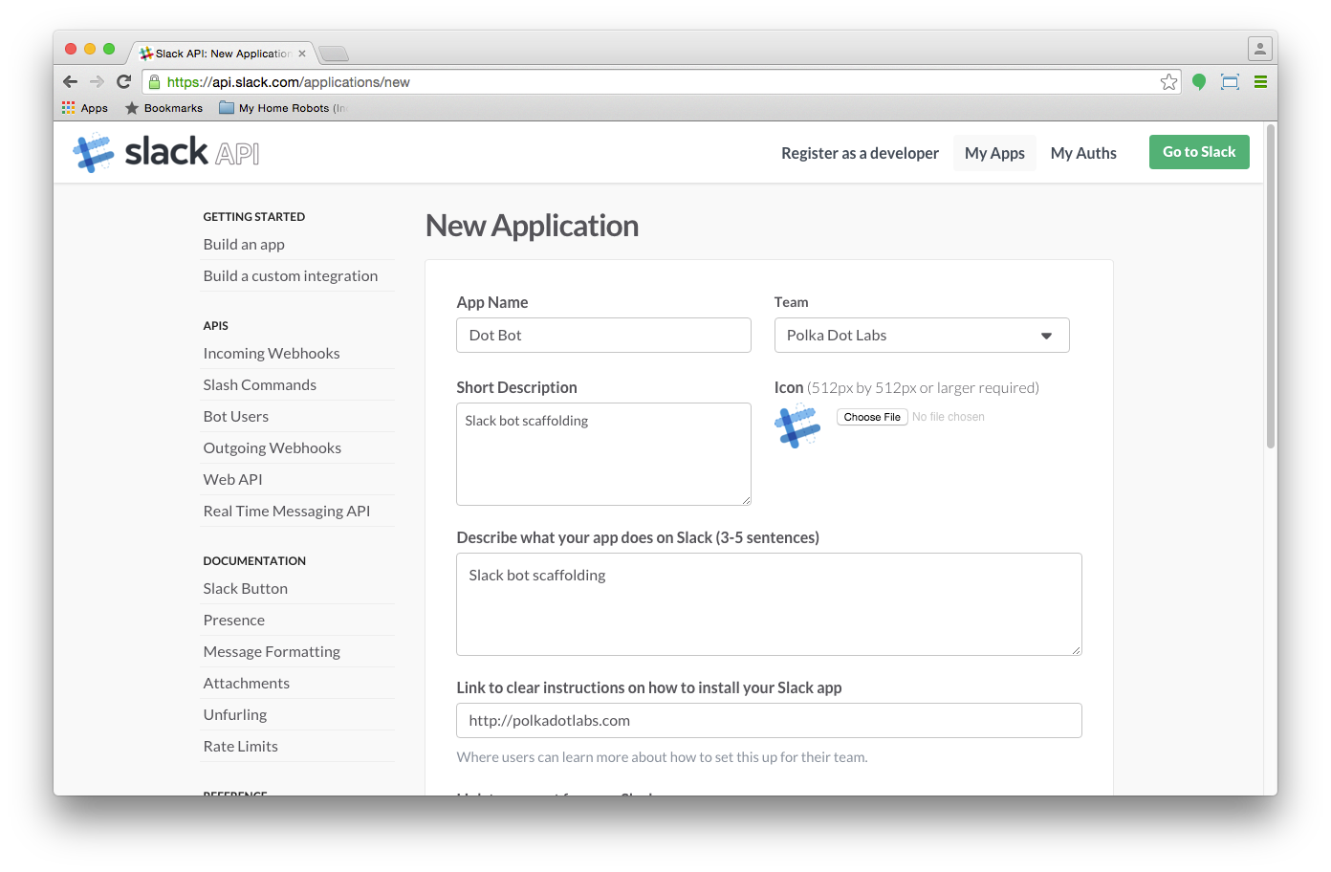Click the app icon preview image
Viewport: 1331px width, 872px height.
pyautogui.click(x=797, y=426)
